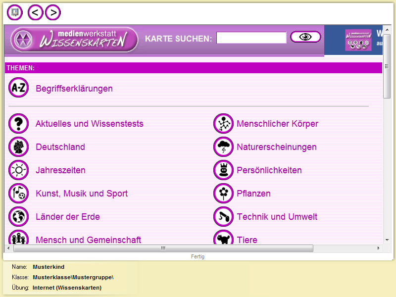This screenshot has width=396, height=297.
Task: Click the globe icon for Länder der Erde
Action: (x=19, y=217)
